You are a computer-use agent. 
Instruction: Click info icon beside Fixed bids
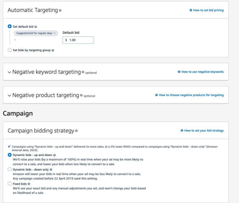29,184
